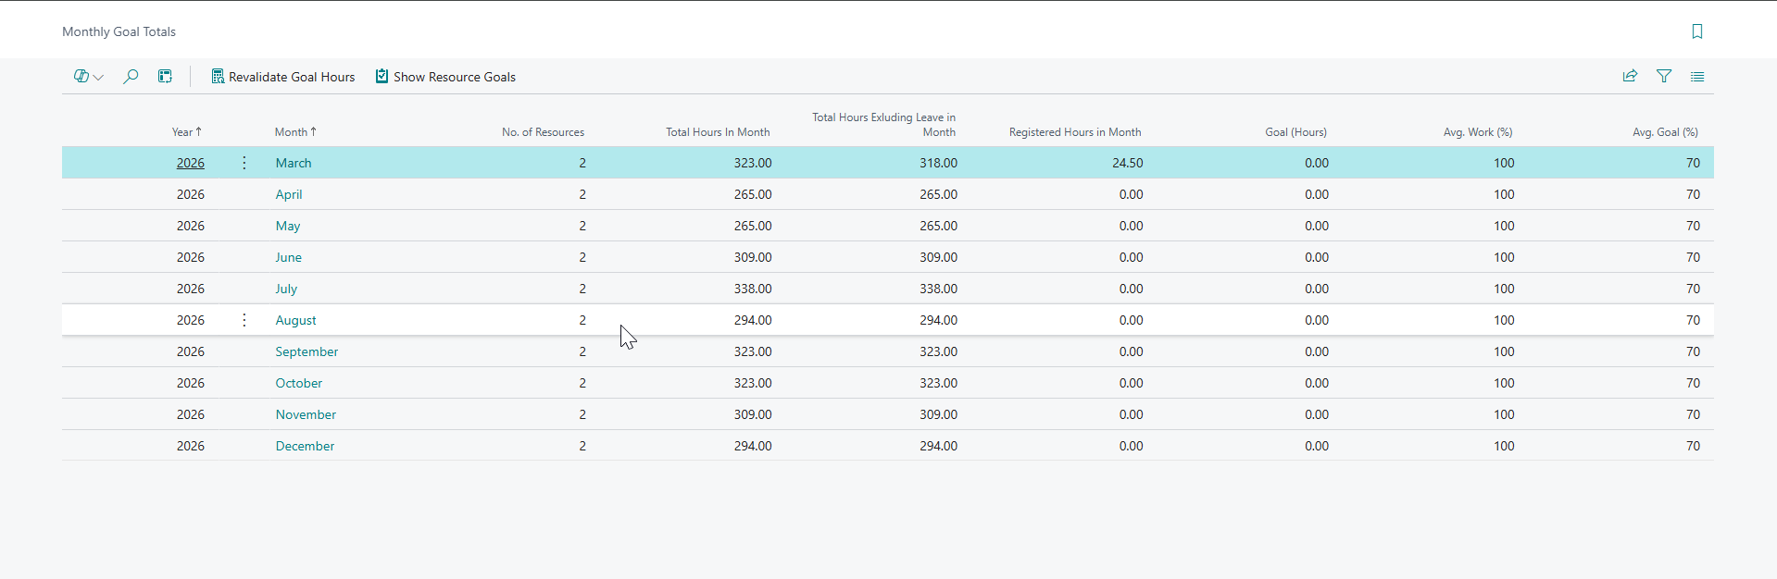Image resolution: width=1777 pixels, height=579 pixels.
Task: Open the Copilot dropdown in the toolbar
Action: pos(88,77)
